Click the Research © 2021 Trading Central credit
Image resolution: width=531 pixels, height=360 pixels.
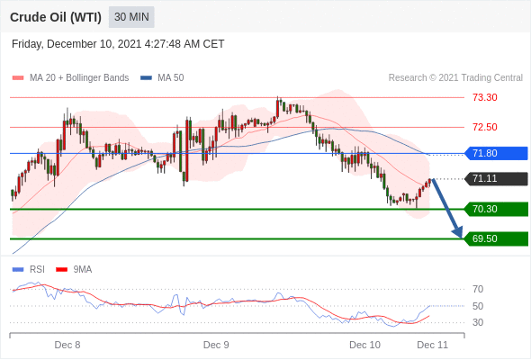[455, 78]
